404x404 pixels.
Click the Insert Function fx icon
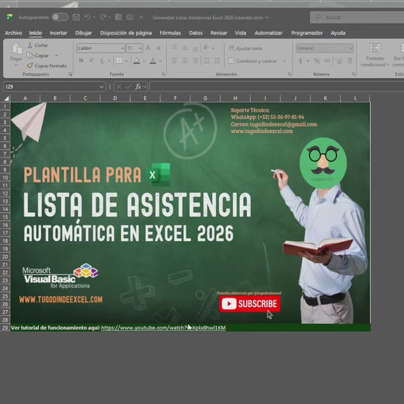(138, 87)
